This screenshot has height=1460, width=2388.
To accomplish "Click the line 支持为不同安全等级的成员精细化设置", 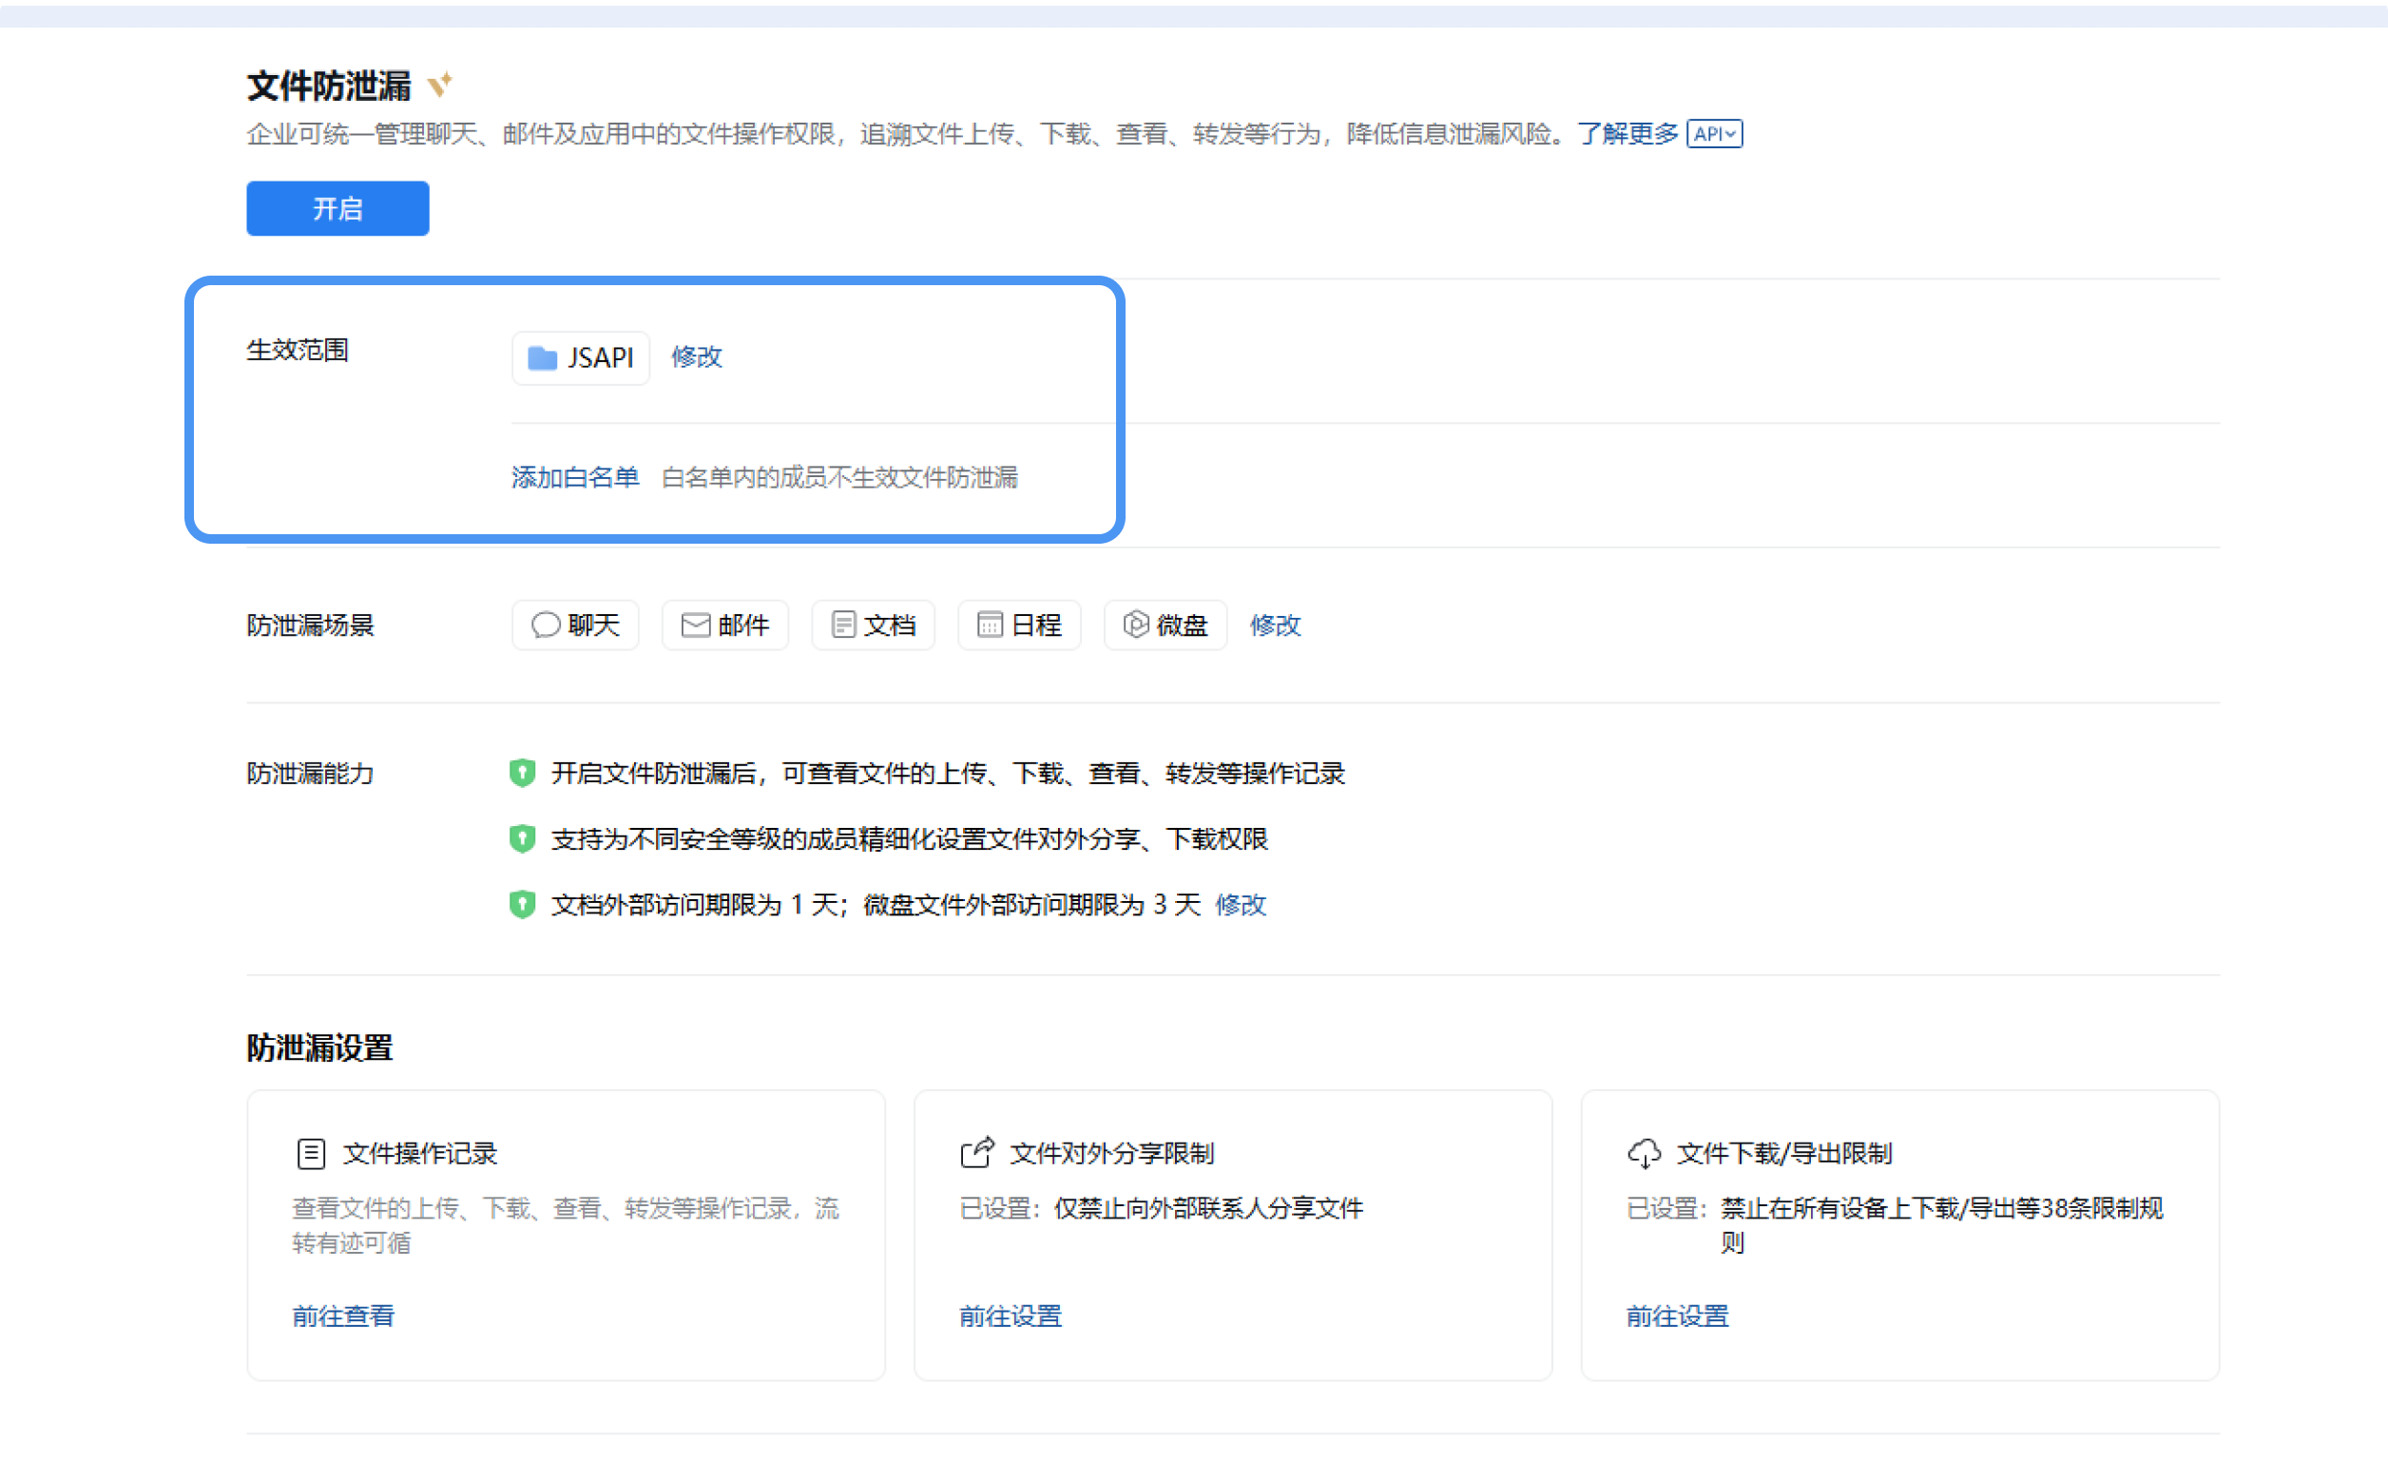I will click(x=910, y=839).
